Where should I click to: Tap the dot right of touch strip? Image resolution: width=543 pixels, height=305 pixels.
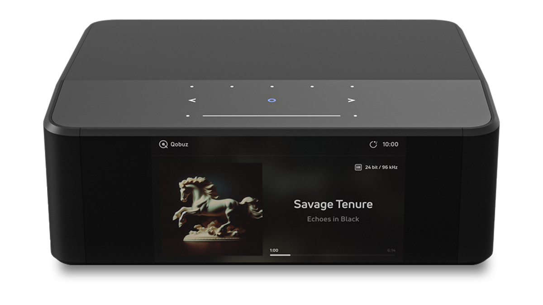point(355,116)
